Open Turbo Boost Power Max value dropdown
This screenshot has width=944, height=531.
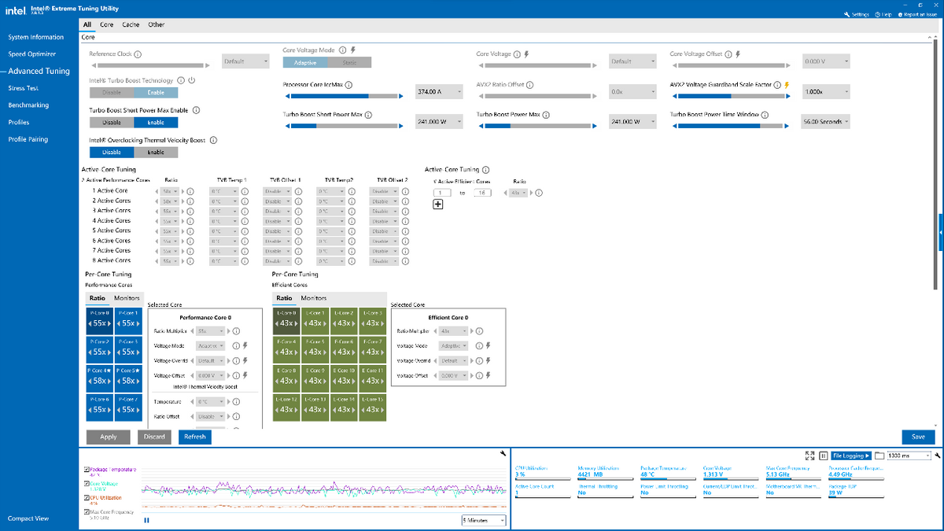click(633, 122)
